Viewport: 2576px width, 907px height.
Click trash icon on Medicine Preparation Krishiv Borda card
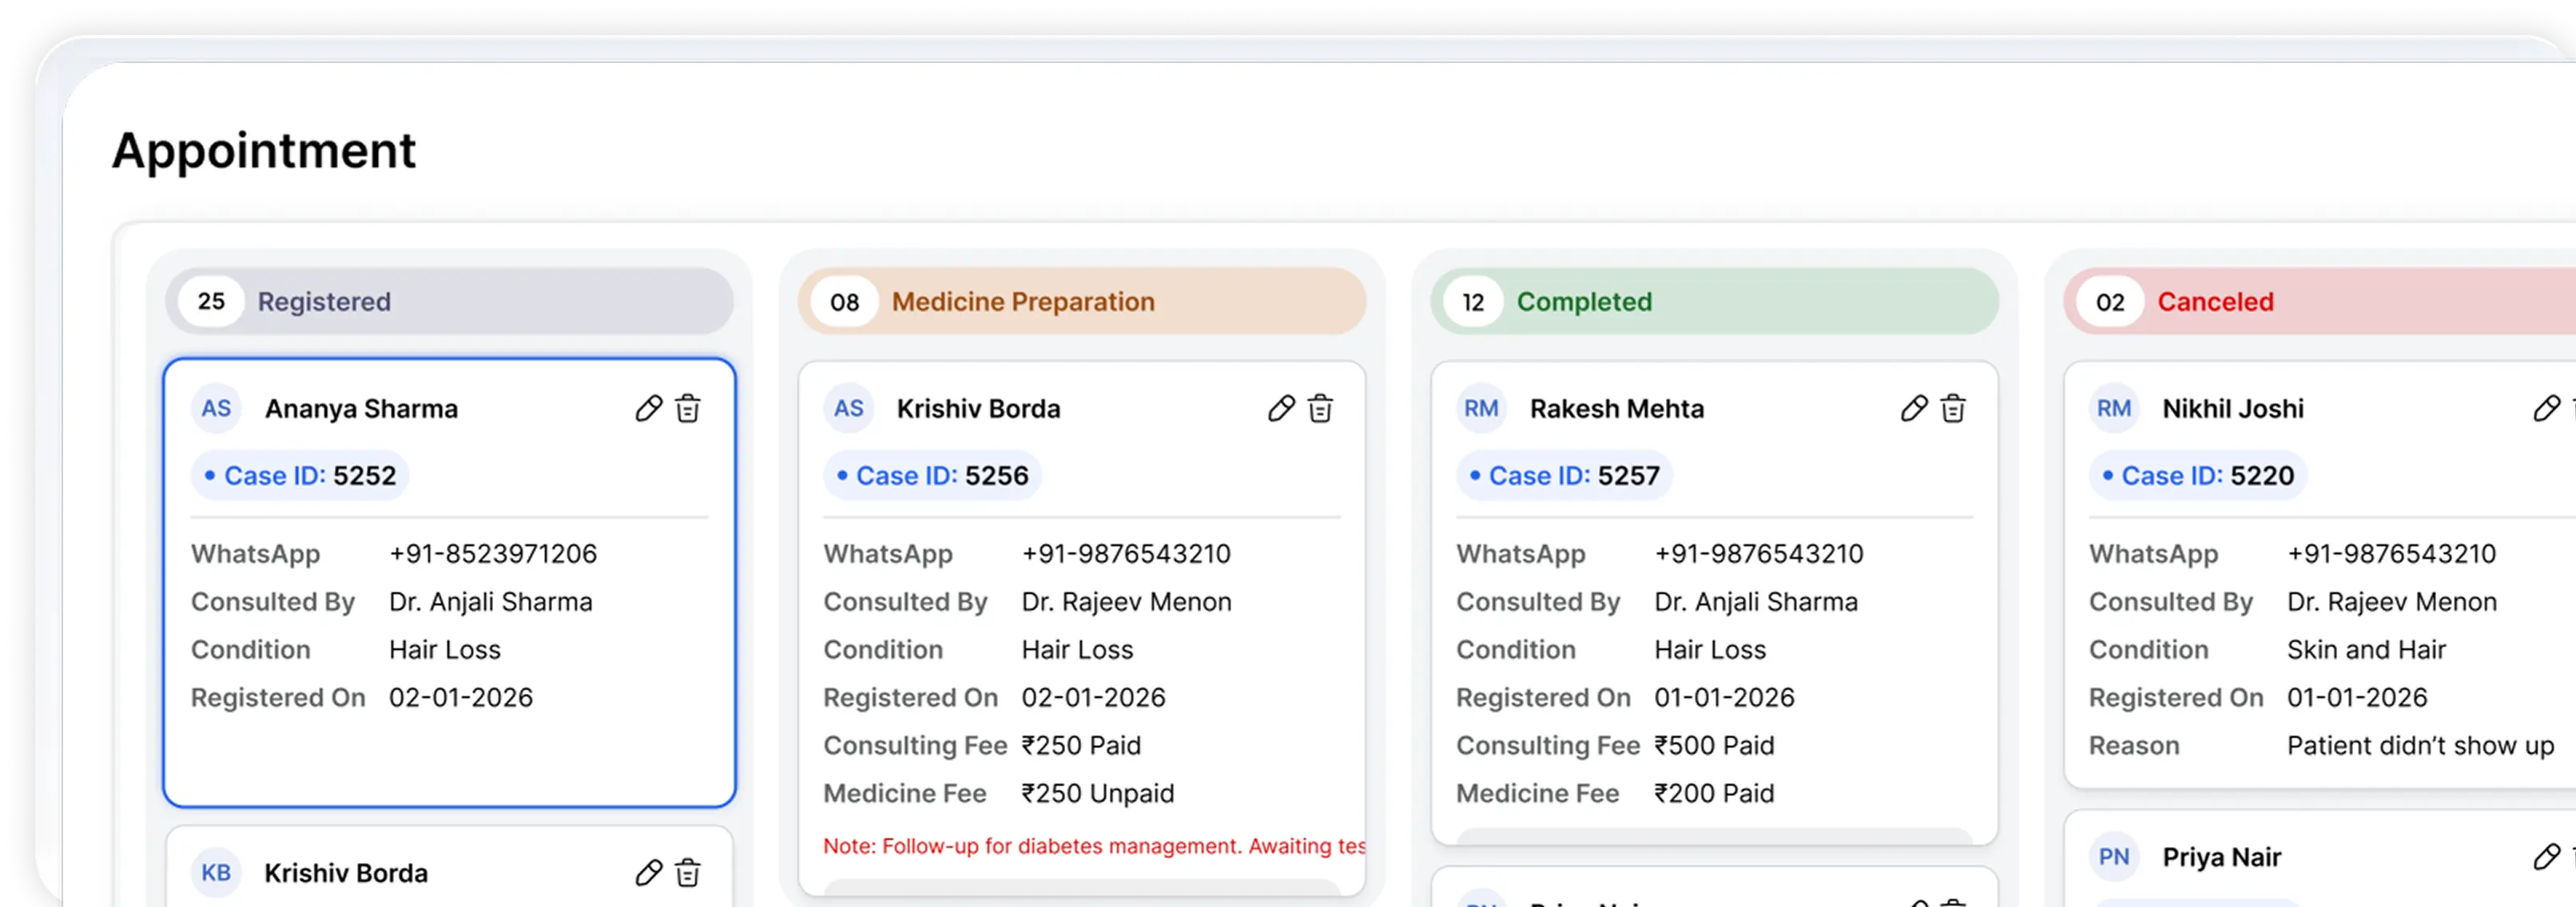click(x=1320, y=409)
